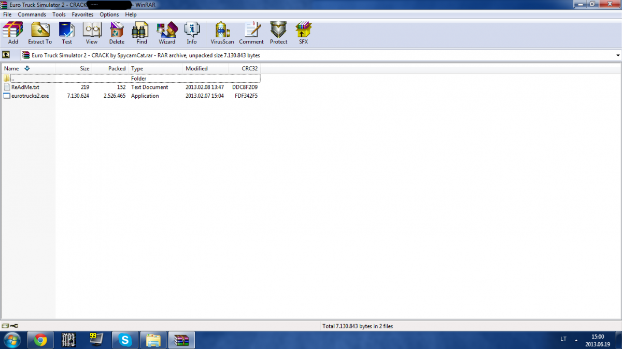The height and width of the screenshot is (349, 622).
Task: Click the Protect archive icon
Action: click(x=278, y=33)
